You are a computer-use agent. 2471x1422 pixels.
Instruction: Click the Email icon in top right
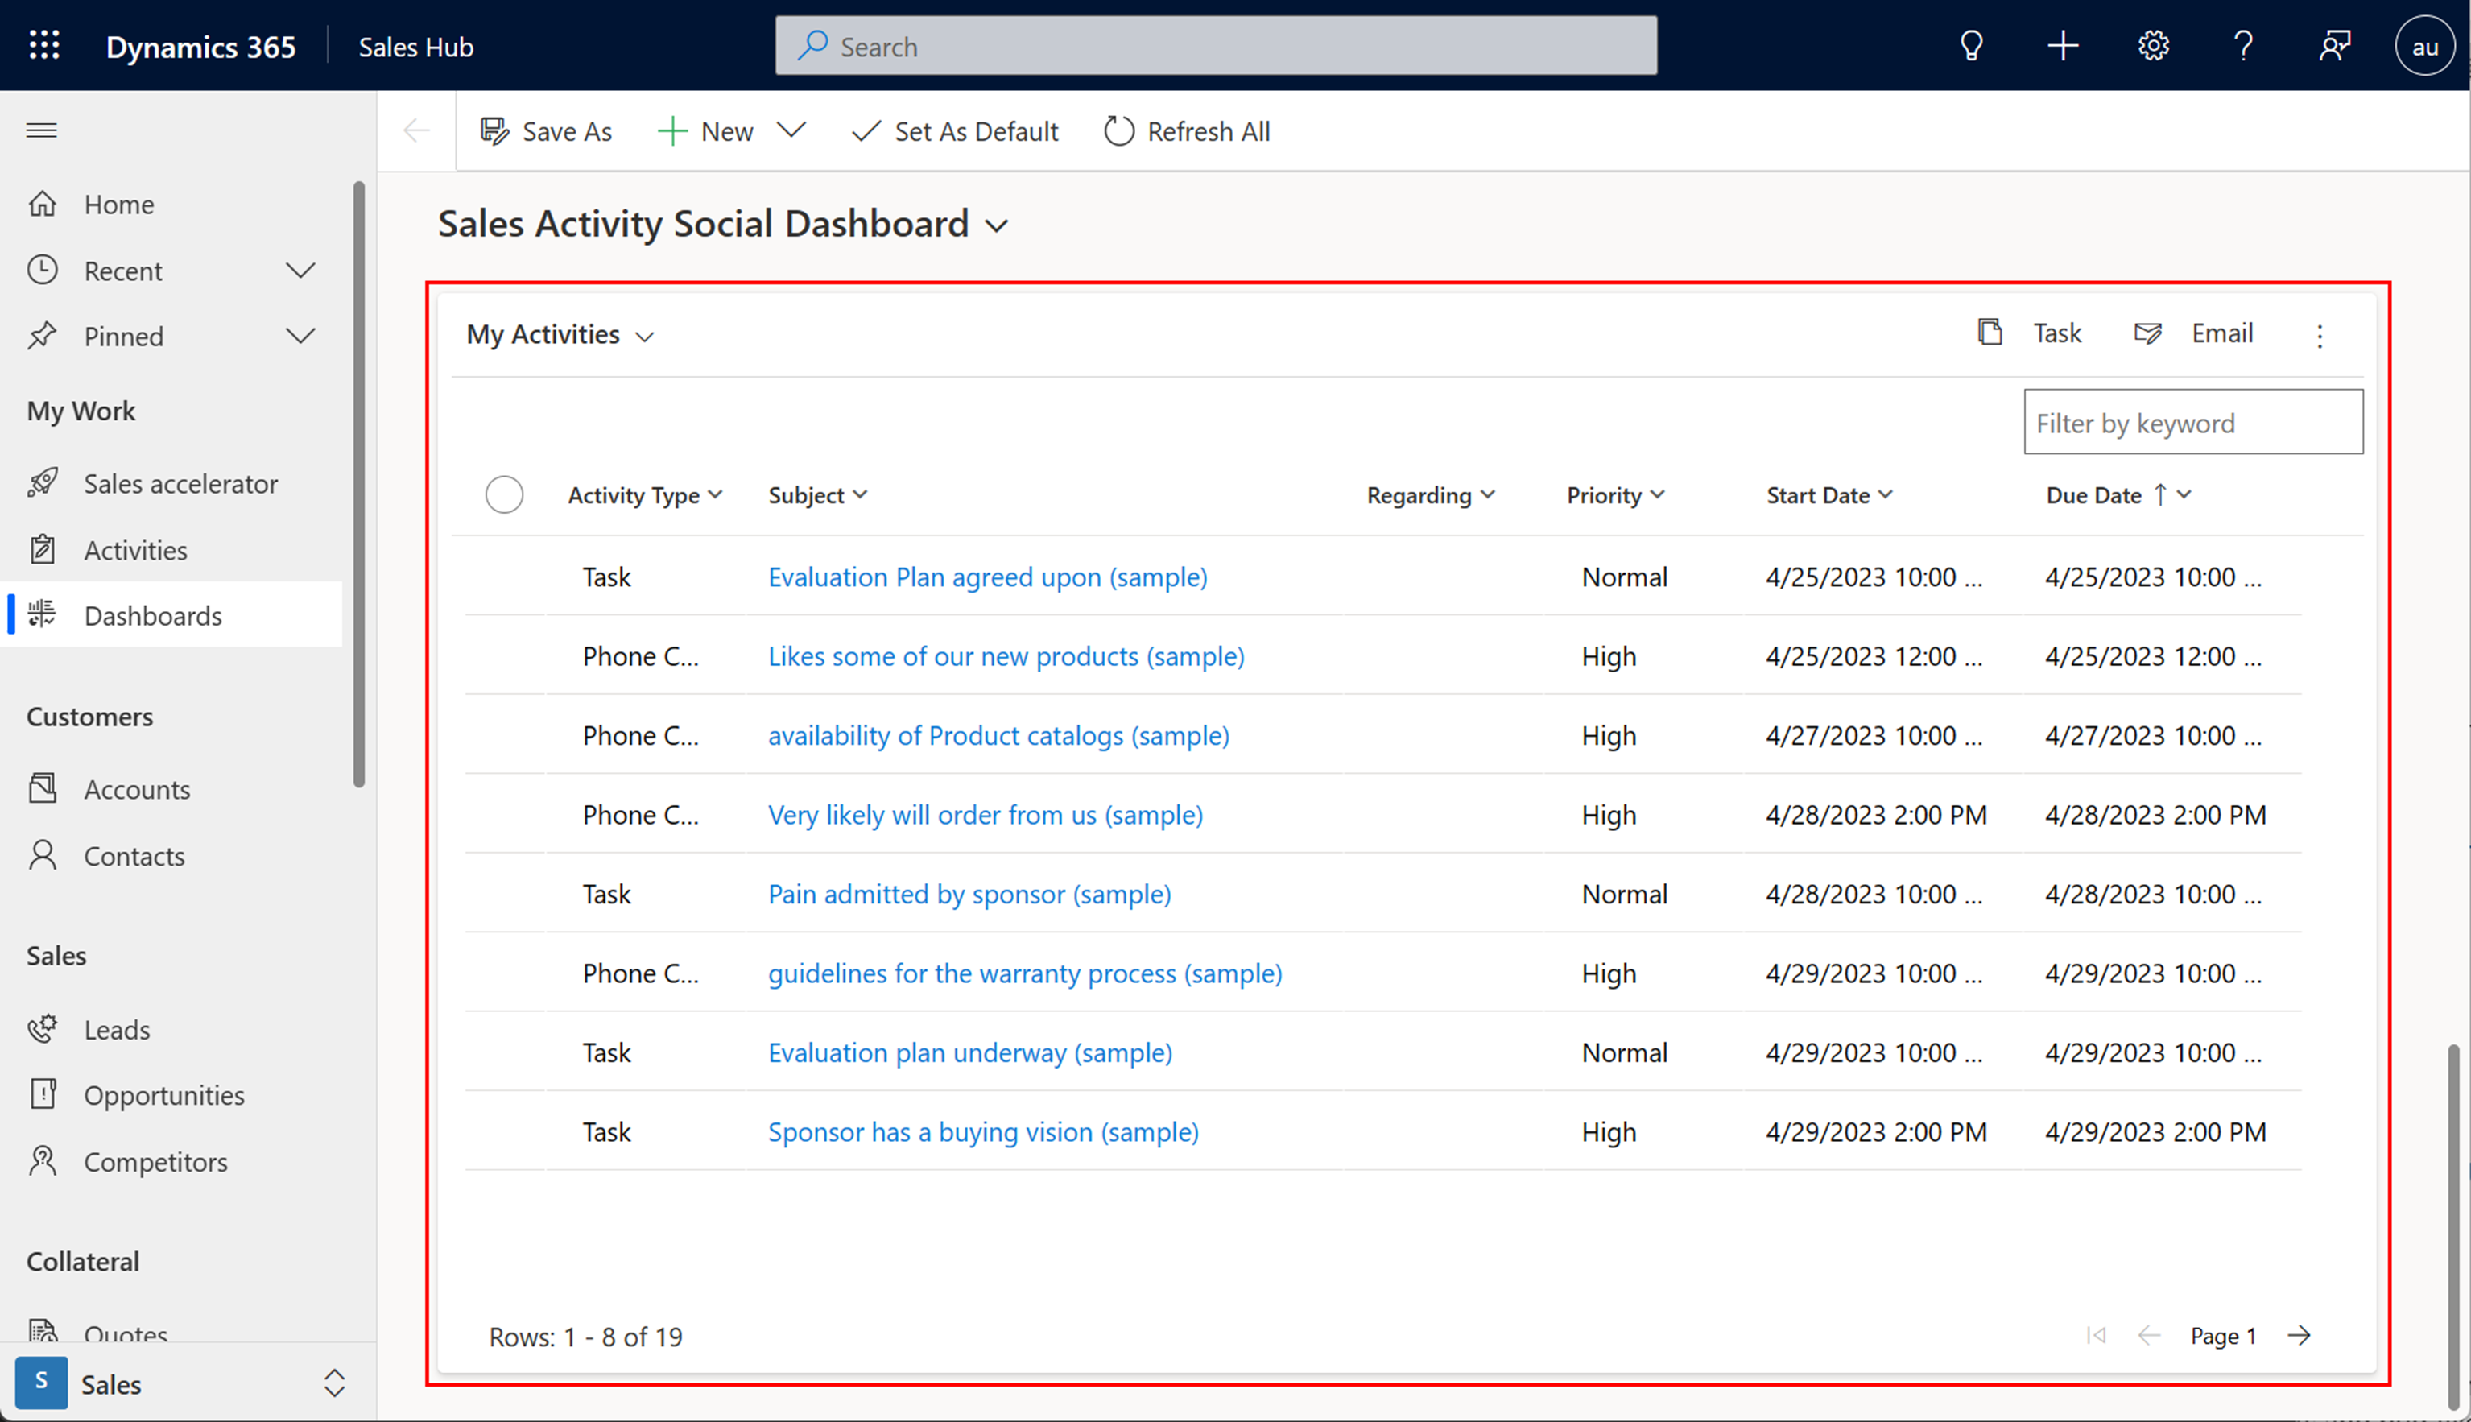pyautogui.click(x=2147, y=333)
